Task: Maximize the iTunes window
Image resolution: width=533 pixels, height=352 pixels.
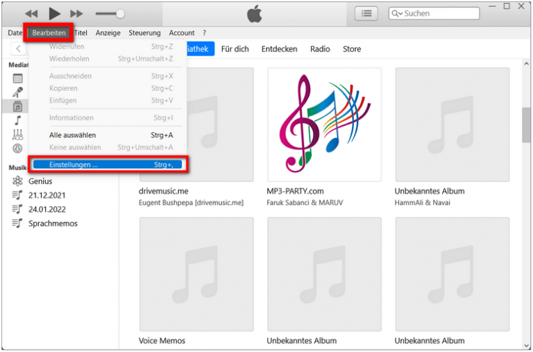Action: tap(507, 6)
